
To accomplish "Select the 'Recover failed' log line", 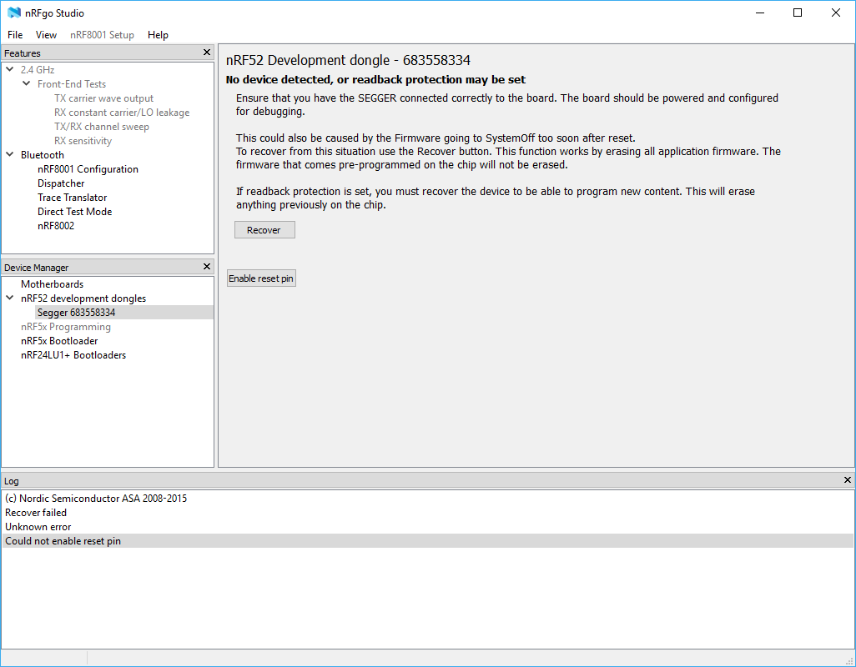I will pos(427,513).
